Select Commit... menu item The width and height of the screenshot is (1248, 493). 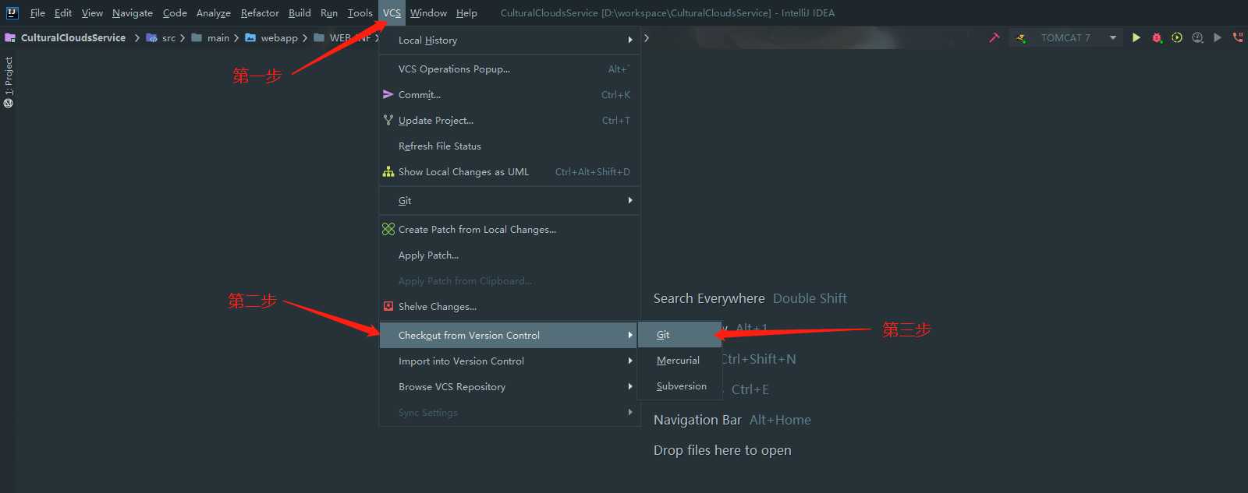tap(509, 94)
